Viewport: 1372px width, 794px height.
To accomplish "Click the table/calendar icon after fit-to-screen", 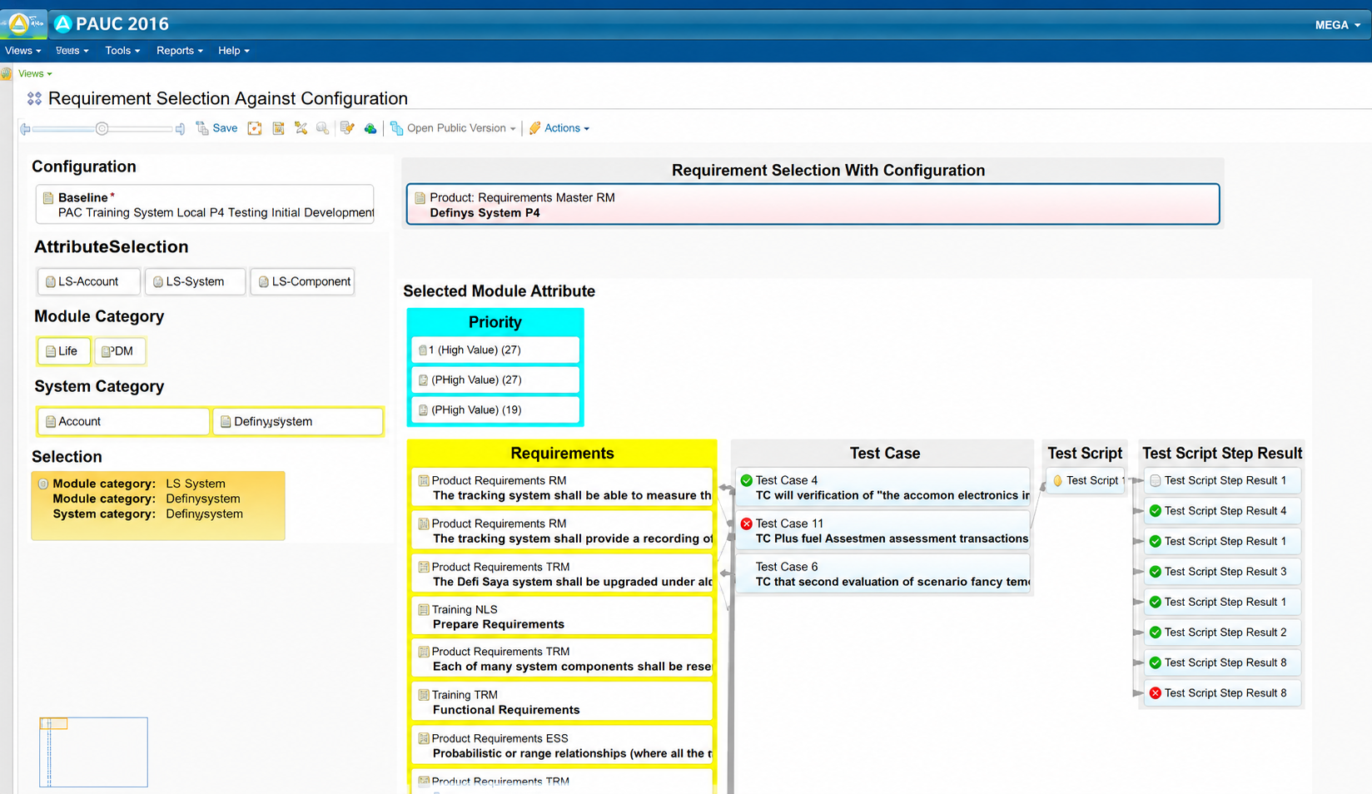I will tap(278, 128).
